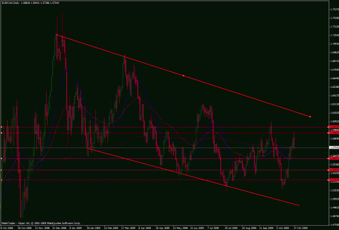The image size is (339, 230).
Task: Click the 1.6427 price axis label
Action: click(x=335, y=95)
